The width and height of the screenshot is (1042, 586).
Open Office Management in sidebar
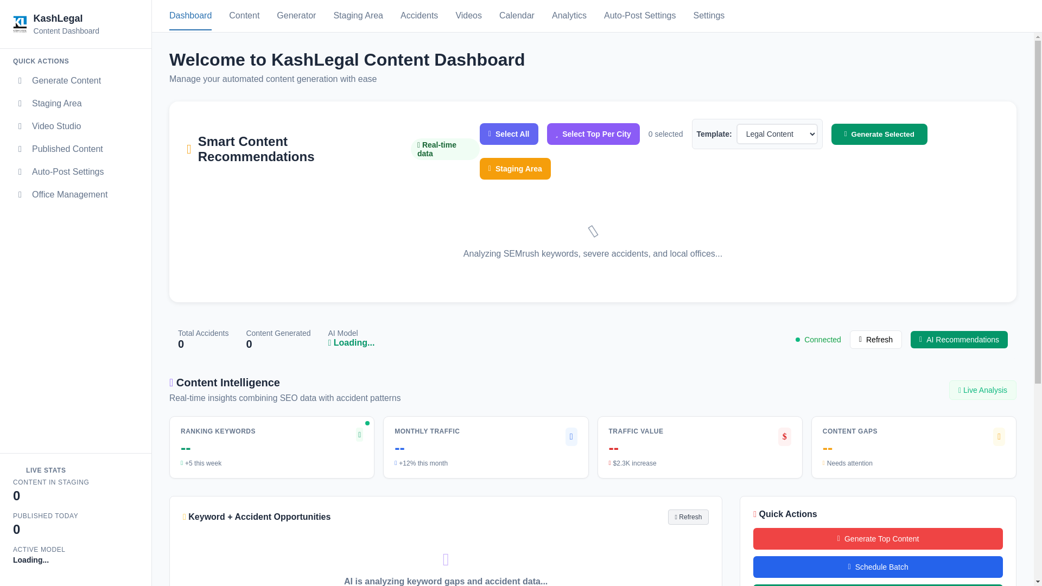[x=75, y=195]
